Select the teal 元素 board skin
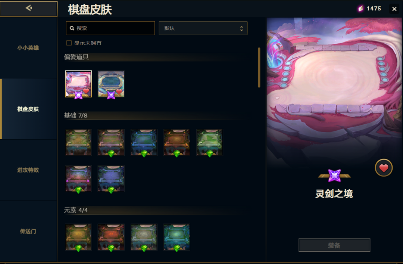 click(176, 237)
